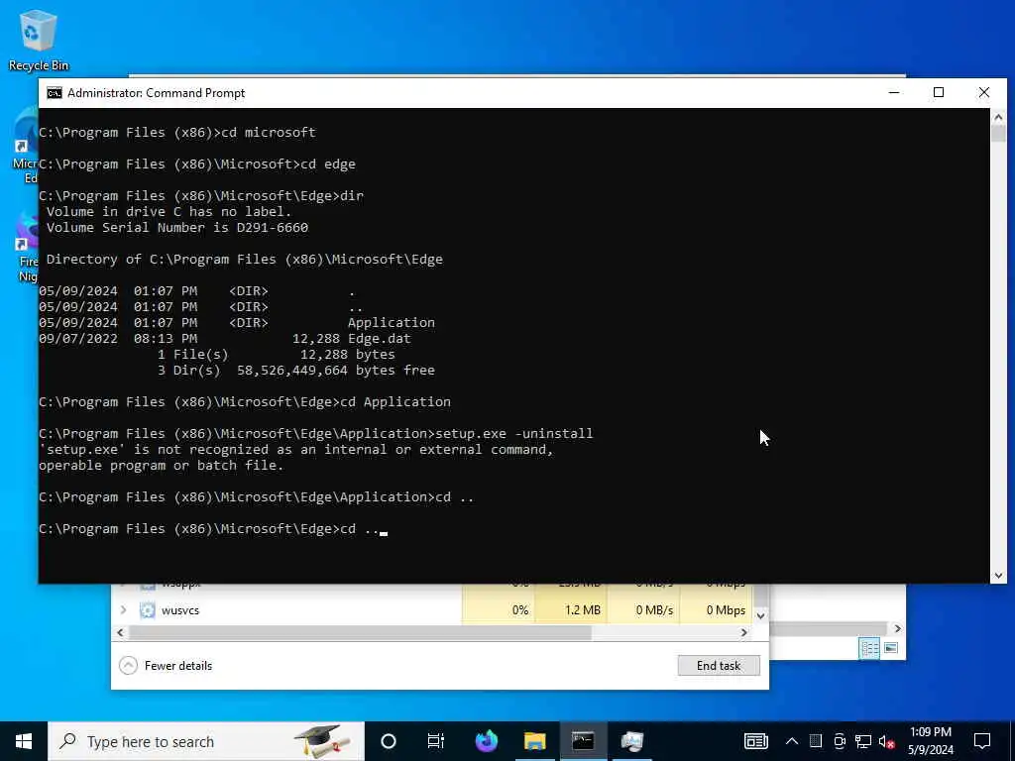Open News and interests taskbar icon

[755, 741]
